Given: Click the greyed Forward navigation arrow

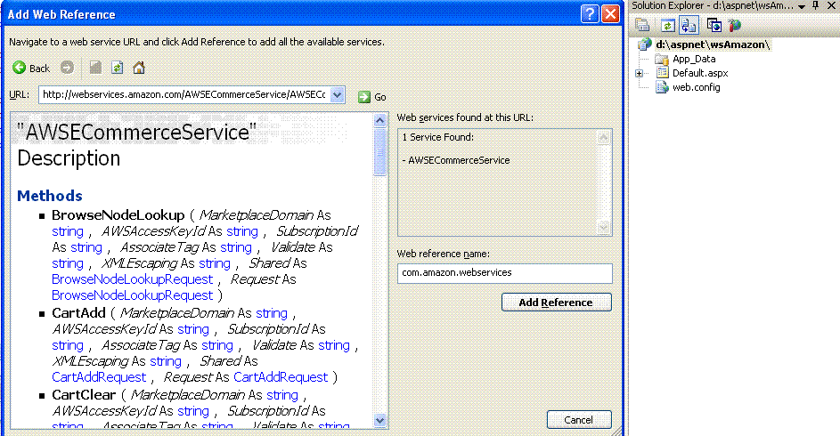Looking at the screenshot, I should (x=67, y=68).
